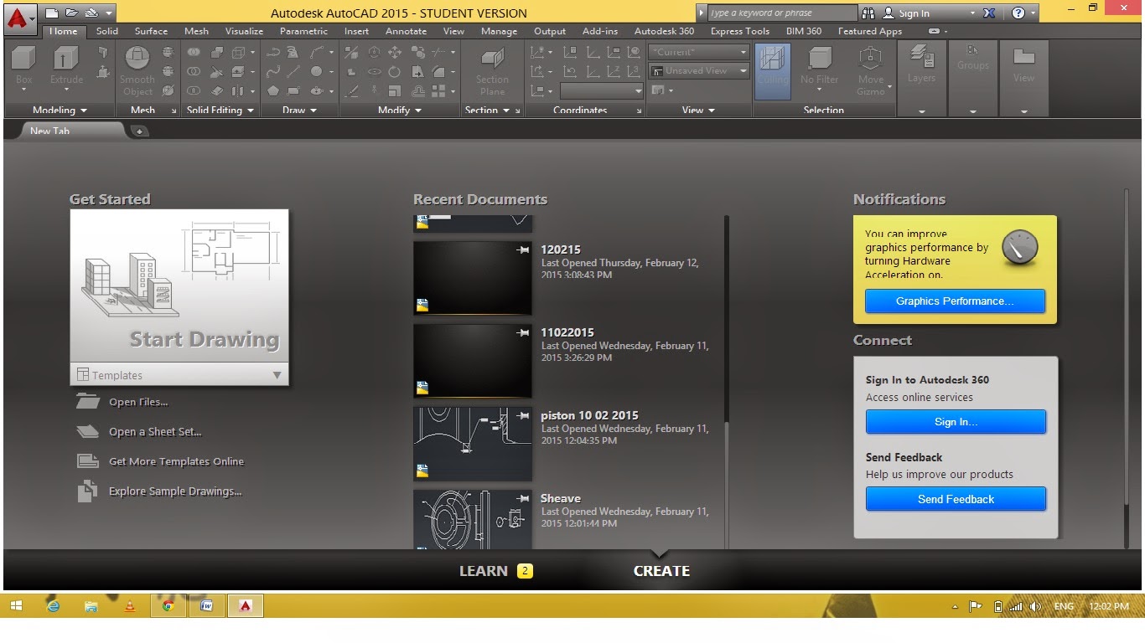Click Sign In to Autodesk 360

(x=956, y=422)
